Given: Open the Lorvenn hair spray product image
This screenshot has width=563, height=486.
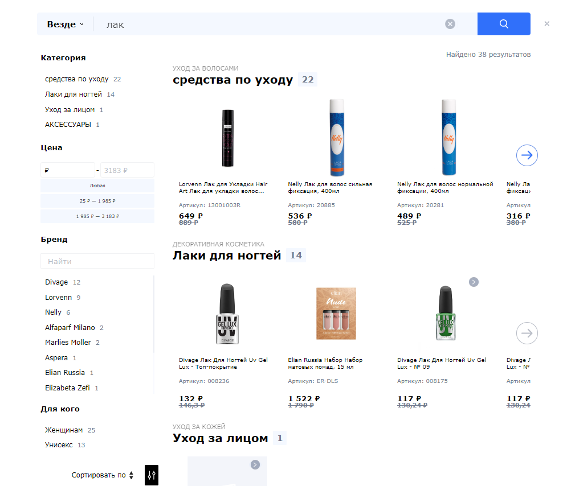Looking at the screenshot, I should point(228,138).
